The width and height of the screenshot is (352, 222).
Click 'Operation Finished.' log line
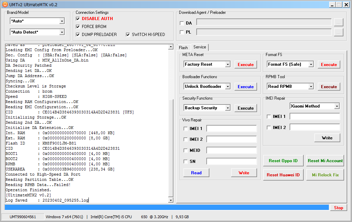28,190
